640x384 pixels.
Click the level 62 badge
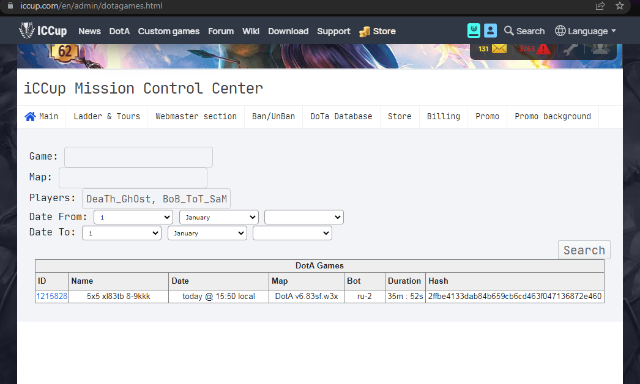point(64,52)
